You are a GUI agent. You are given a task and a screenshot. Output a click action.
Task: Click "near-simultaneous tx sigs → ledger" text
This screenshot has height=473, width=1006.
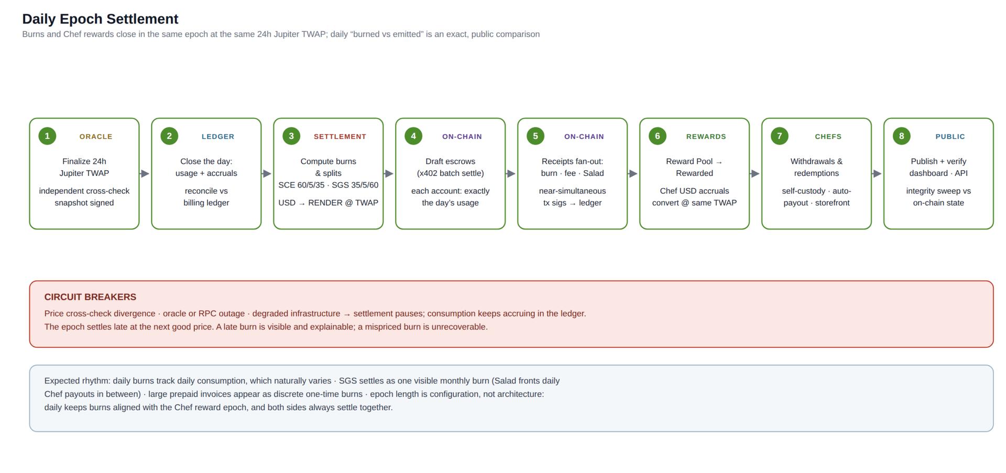tap(573, 197)
